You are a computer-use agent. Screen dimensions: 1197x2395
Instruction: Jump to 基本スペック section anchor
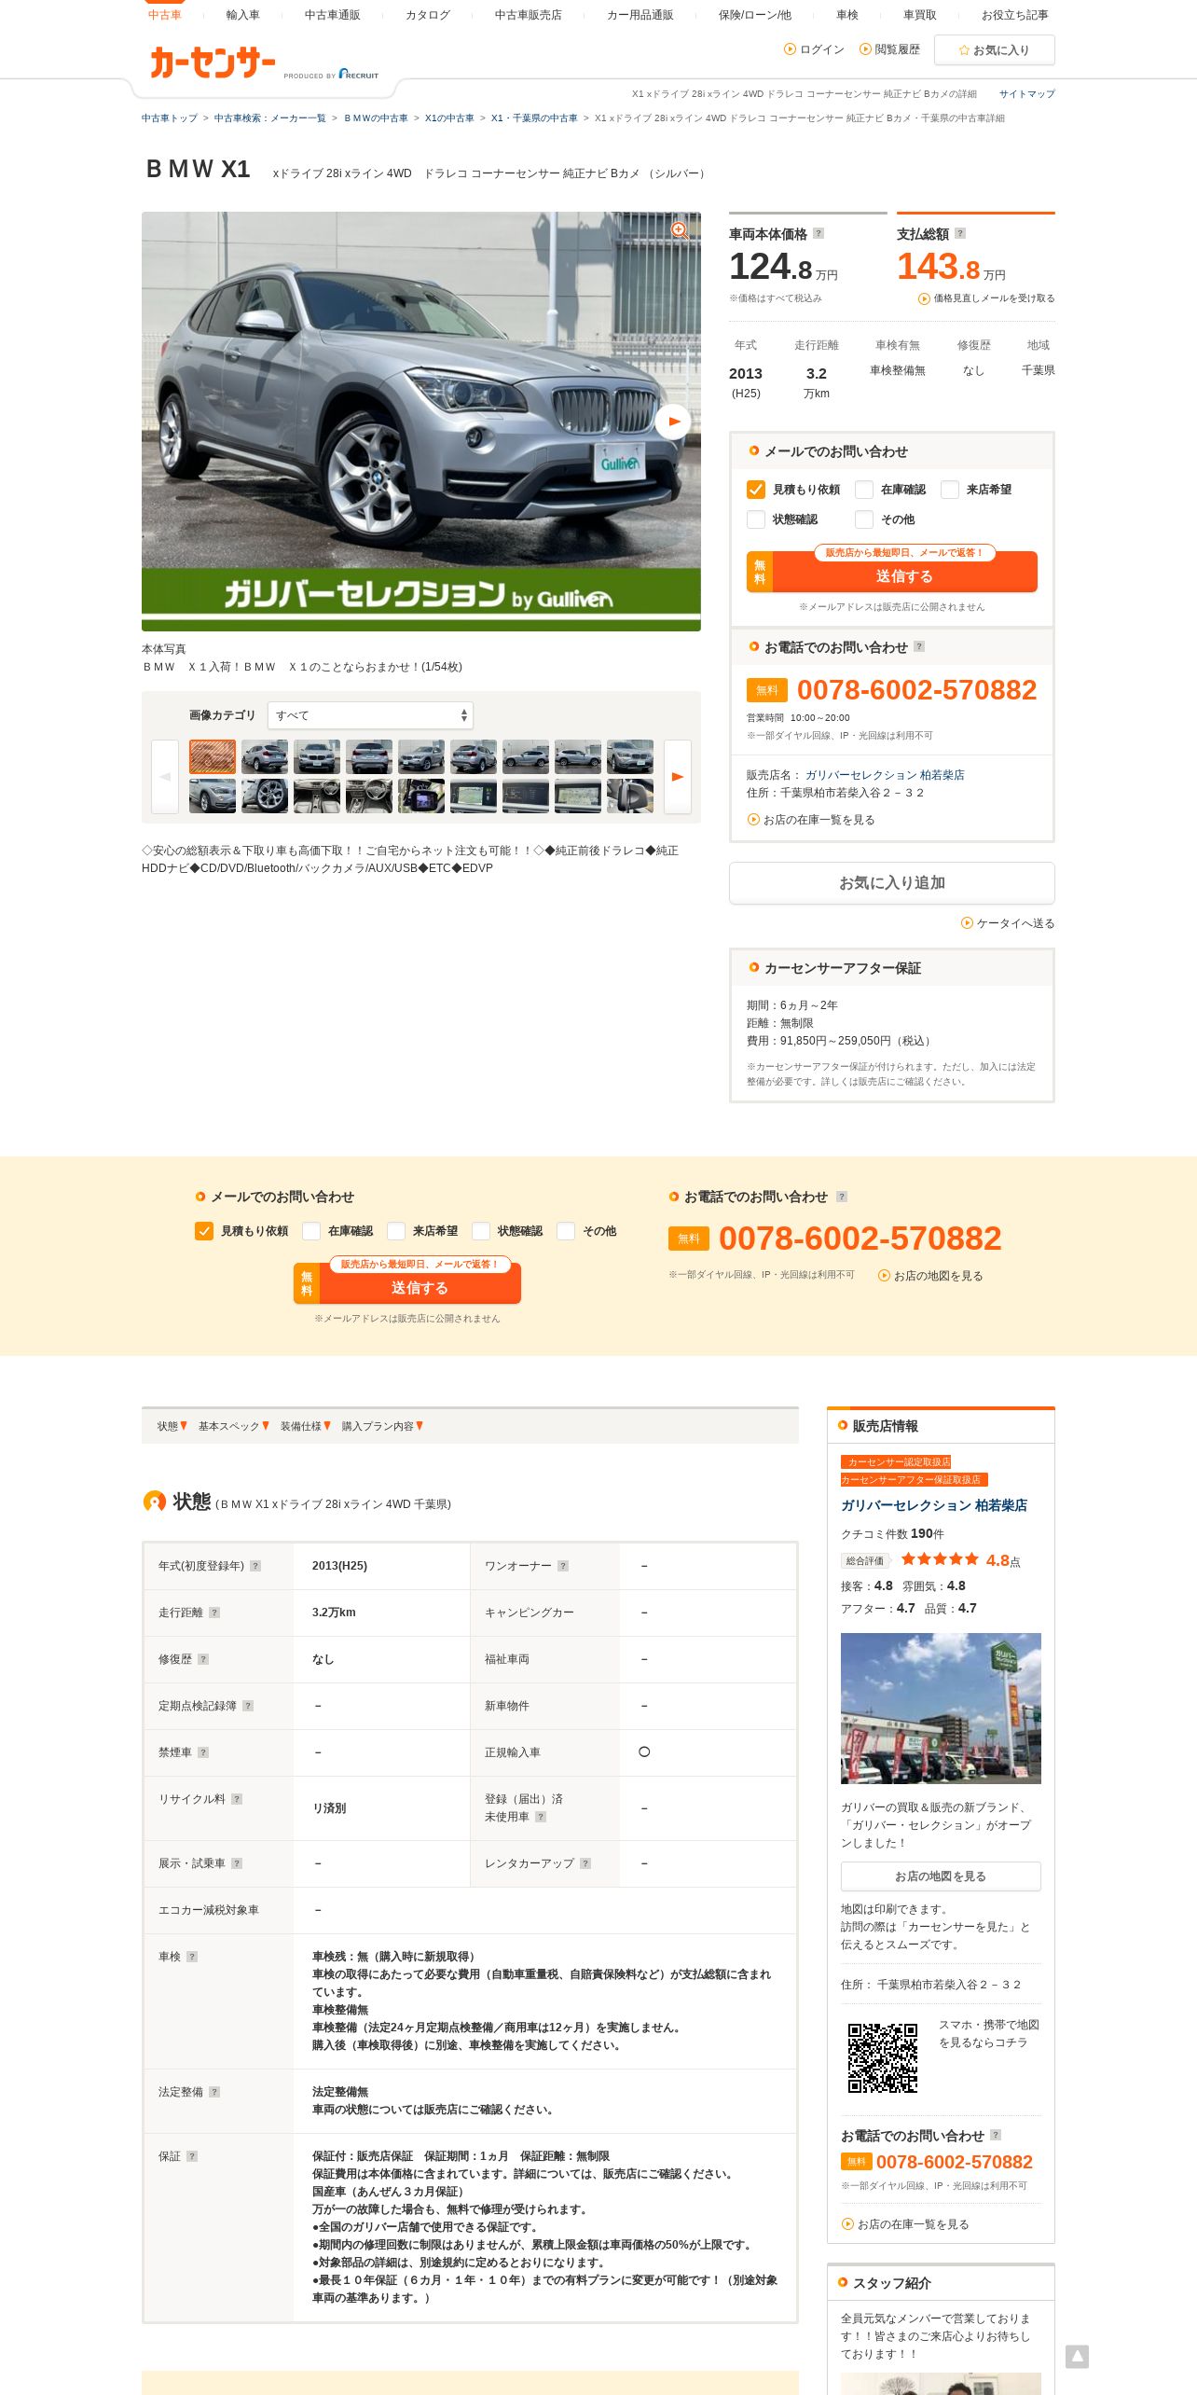[234, 1426]
